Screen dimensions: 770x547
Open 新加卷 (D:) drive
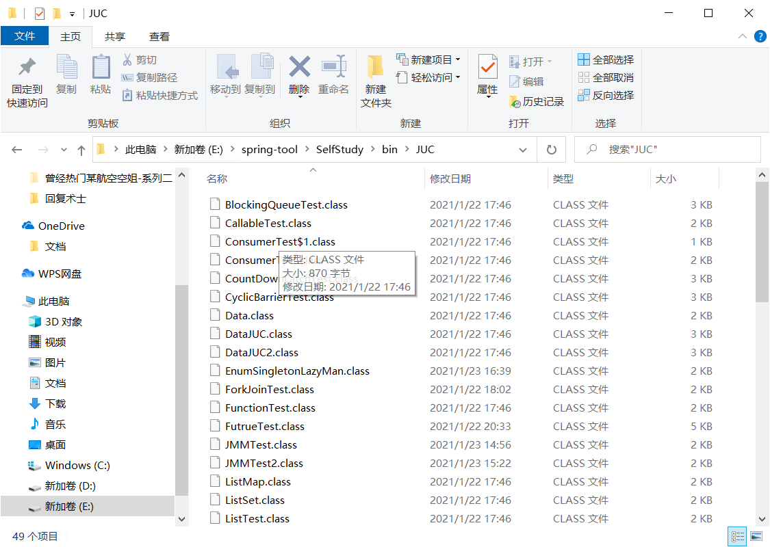70,485
